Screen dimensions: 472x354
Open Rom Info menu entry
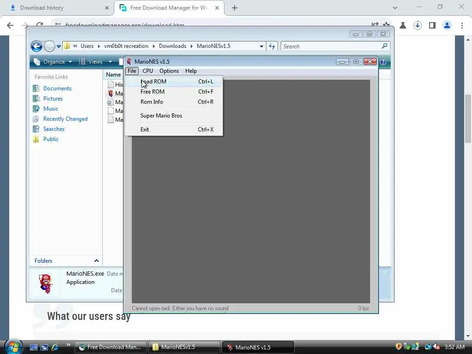coord(174,102)
